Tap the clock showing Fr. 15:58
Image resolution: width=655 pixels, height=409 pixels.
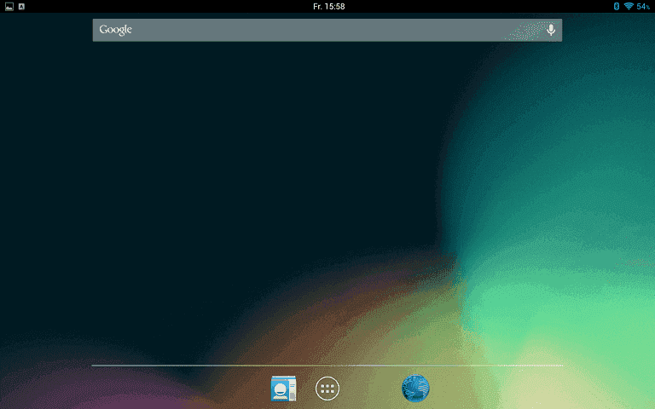coord(328,6)
